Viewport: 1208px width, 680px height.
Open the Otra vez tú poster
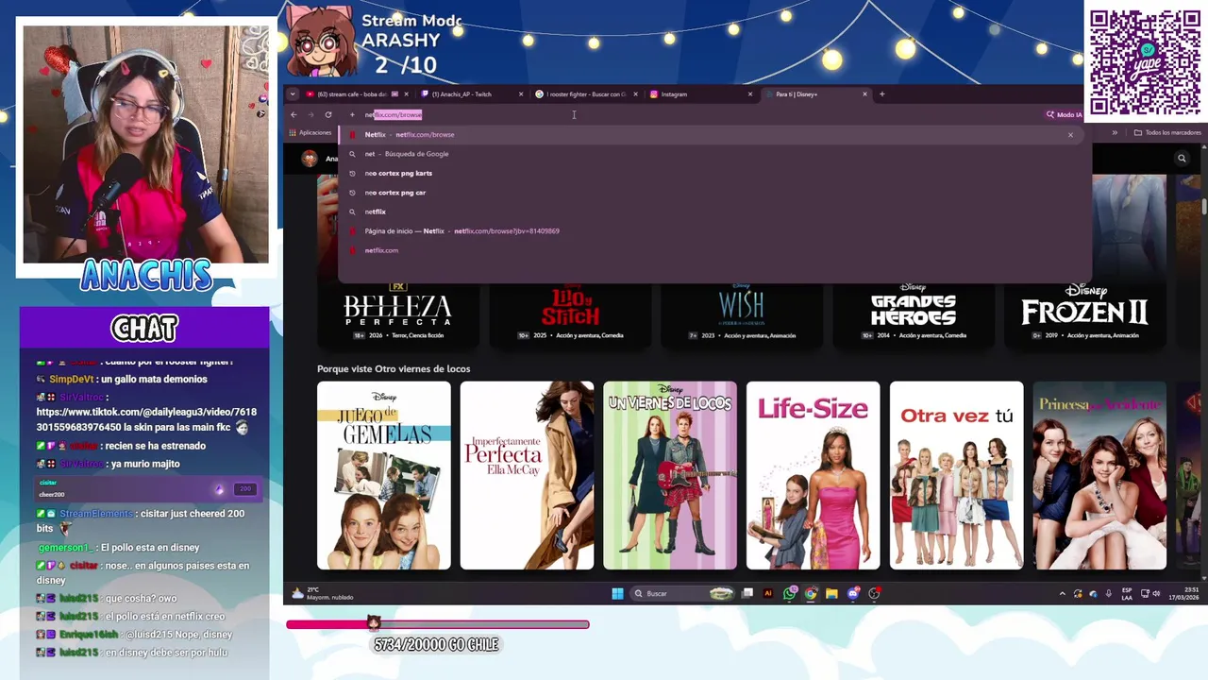[956, 475]
